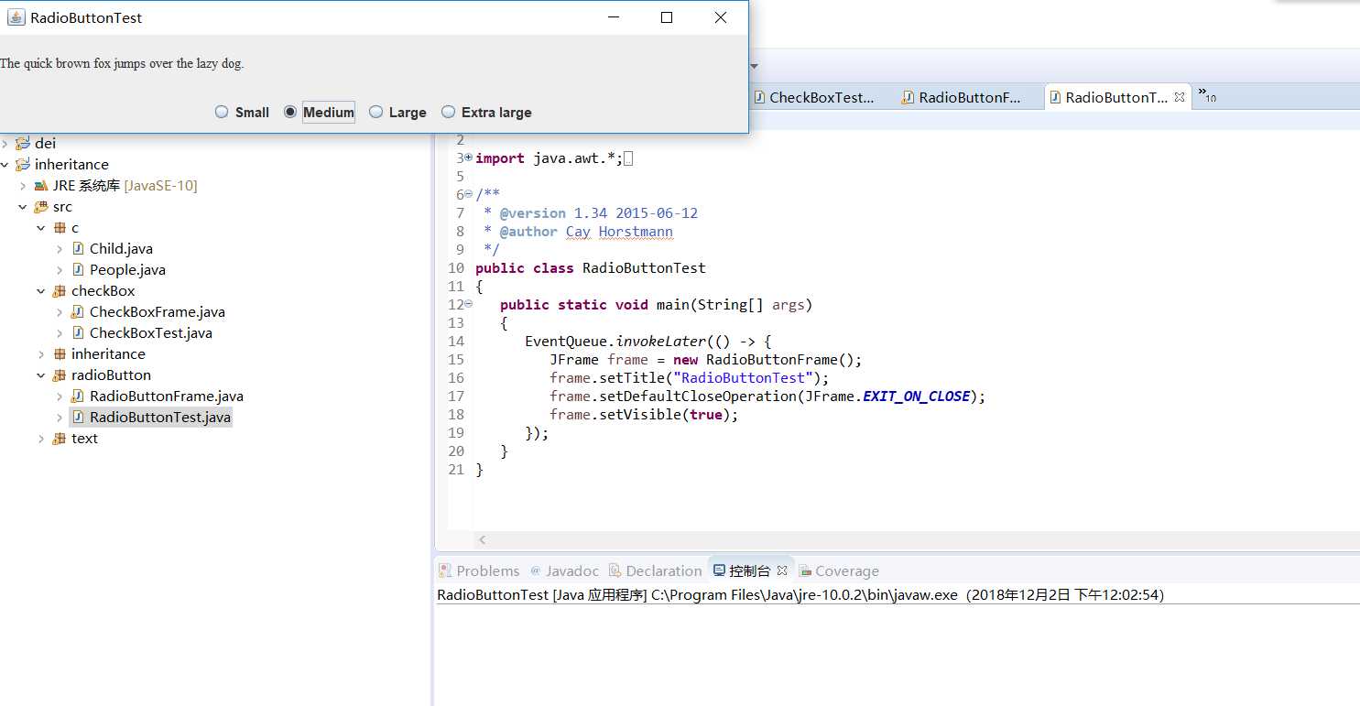The width and height of the screenshot is (1360, 706).
Task: Collapse the Javadoc comment fold at line 6
Action: click(x=469, y=194)
